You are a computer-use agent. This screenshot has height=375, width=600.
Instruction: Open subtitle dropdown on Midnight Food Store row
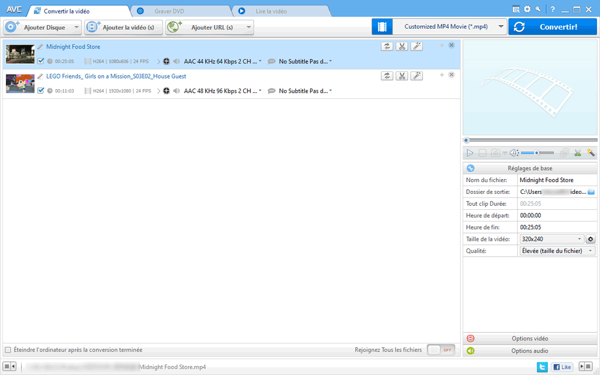pyautogui.click(x=330, y=61)
